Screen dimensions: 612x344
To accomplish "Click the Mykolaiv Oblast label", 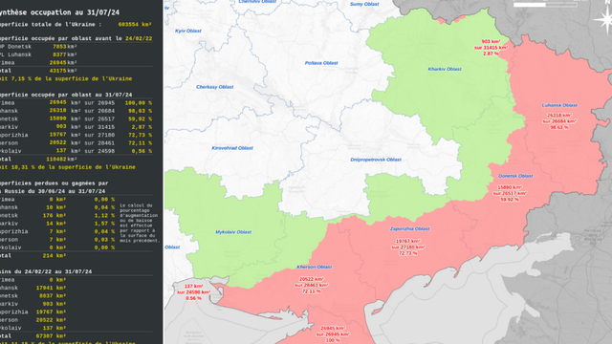I will click(233, 232).
